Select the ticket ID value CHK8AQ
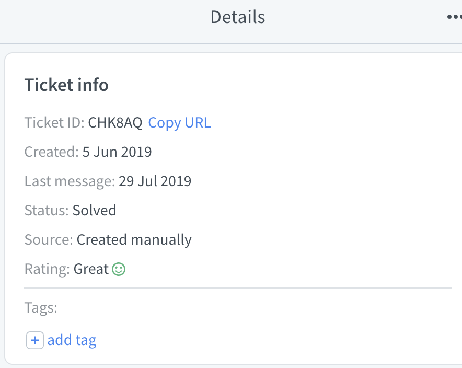 coord(115,123)
